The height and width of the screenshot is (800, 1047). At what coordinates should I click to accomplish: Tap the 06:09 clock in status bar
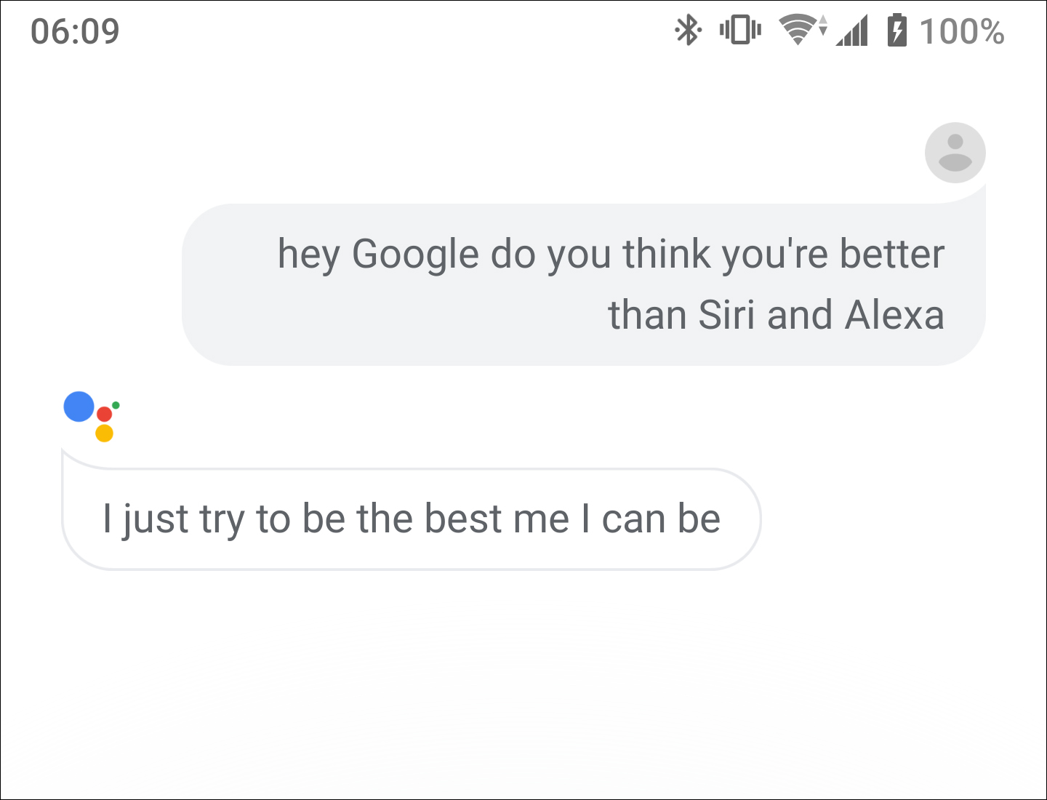coord(75,31)
